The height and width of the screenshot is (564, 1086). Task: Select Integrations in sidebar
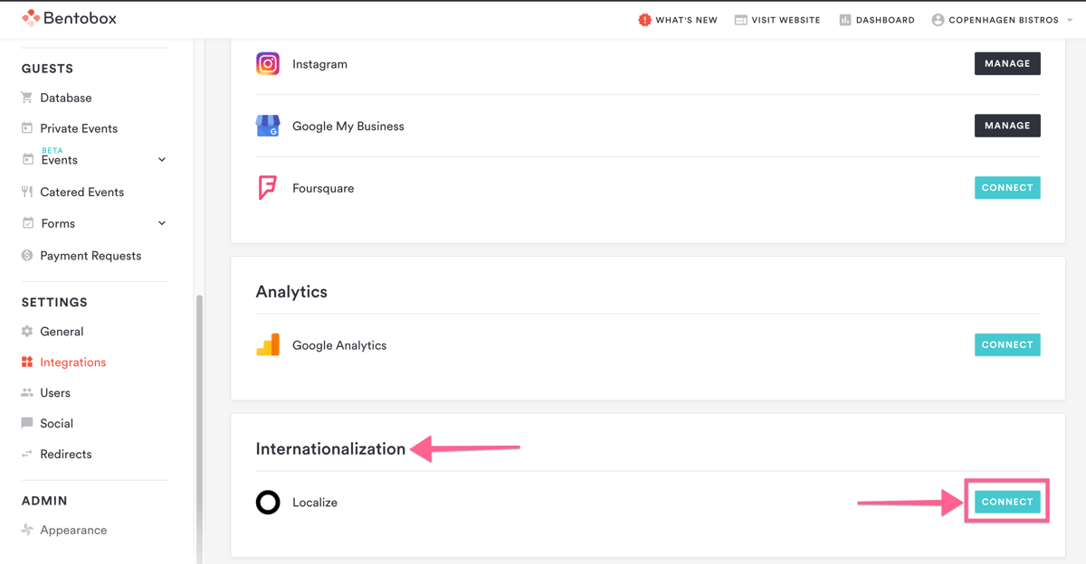tap(72, 362)
